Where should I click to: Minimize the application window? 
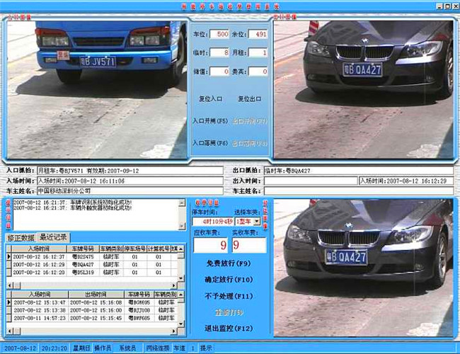coord(440,6)
